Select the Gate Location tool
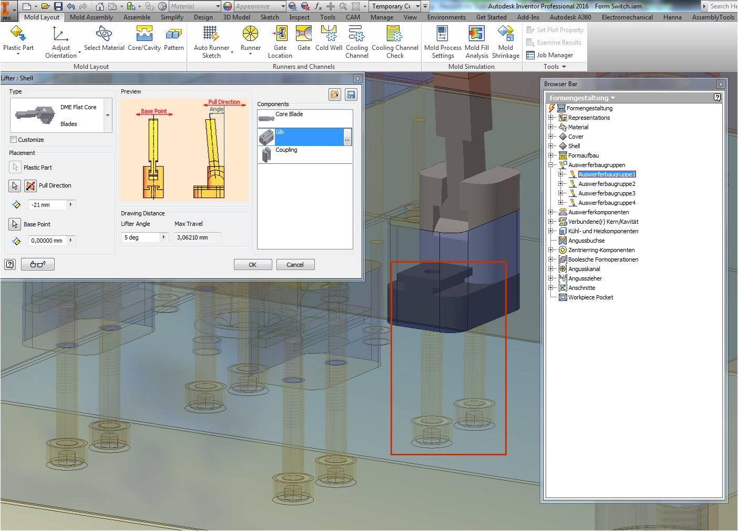The image size is (738, 531). click(280, 40)
